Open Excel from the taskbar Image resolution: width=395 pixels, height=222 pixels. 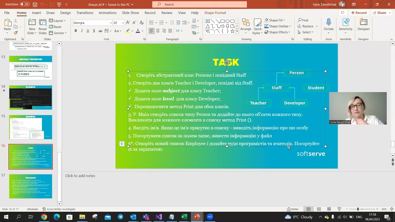coord(184,217)
